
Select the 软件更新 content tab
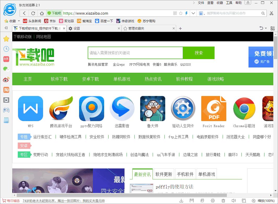[164, 174]
